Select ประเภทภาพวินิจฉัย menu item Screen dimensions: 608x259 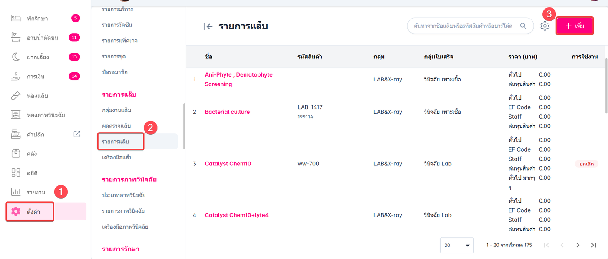(124, 195)
